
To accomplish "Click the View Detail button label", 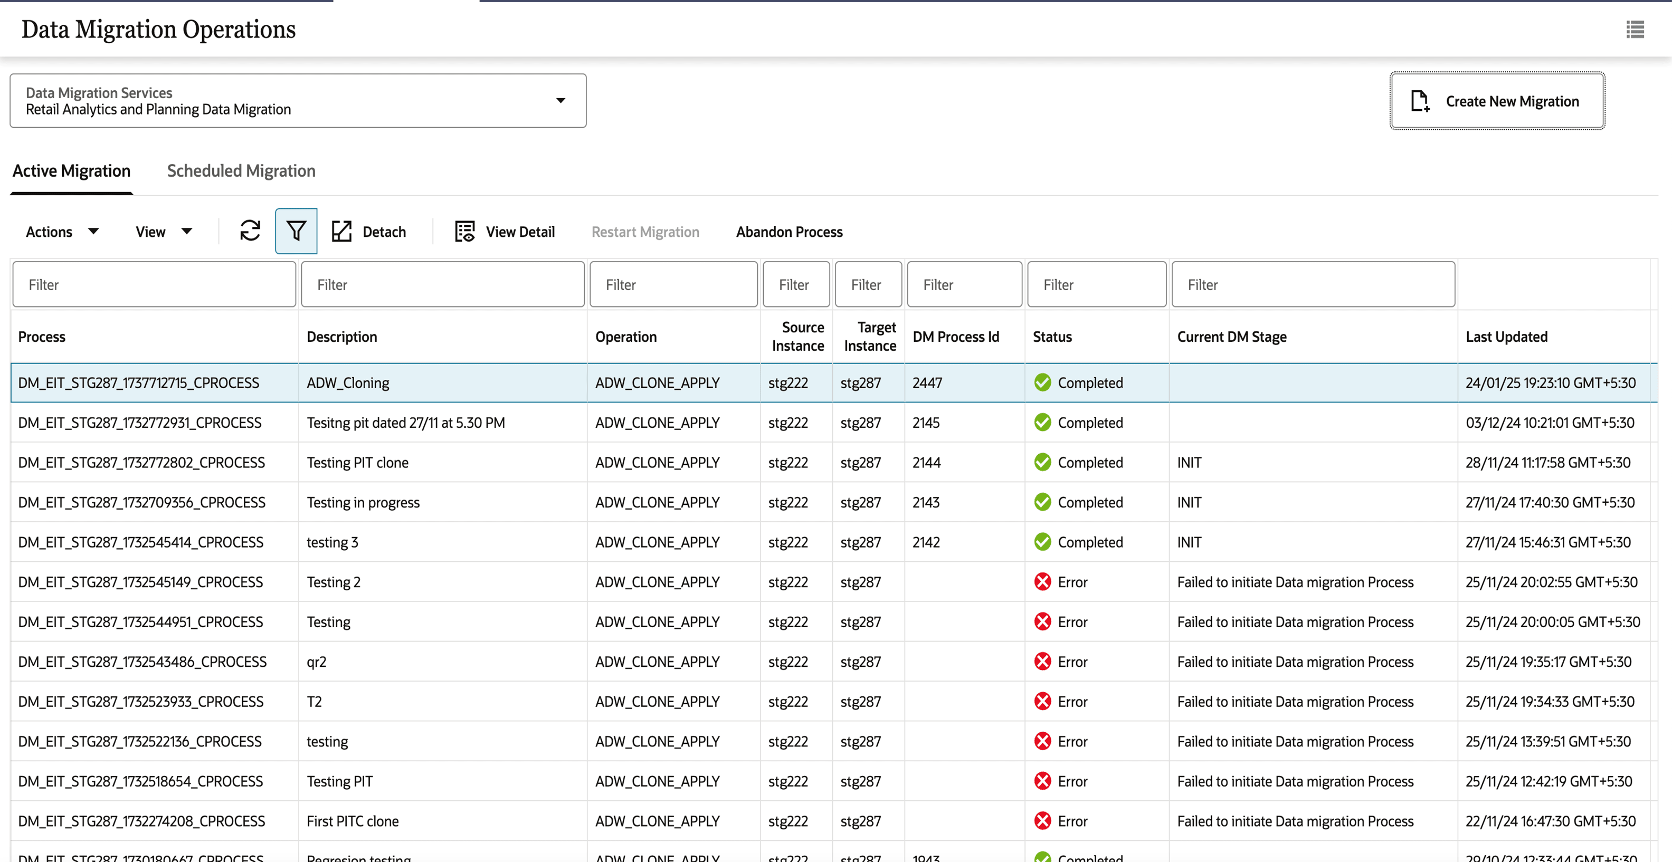I will (x=520, y=232).
